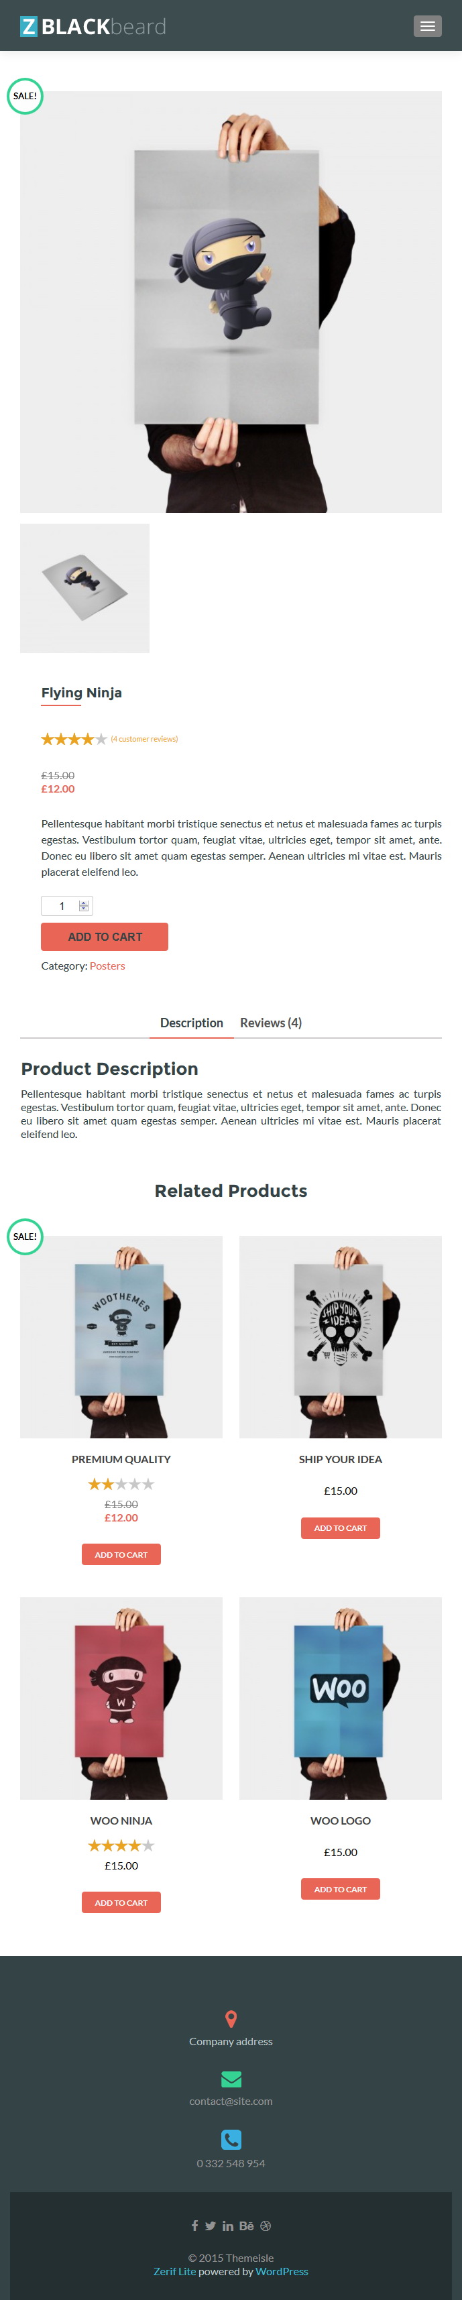
Task: View the small Flying Ninja thumbnail
Action: pyautogui.click(x=85, y=587)
